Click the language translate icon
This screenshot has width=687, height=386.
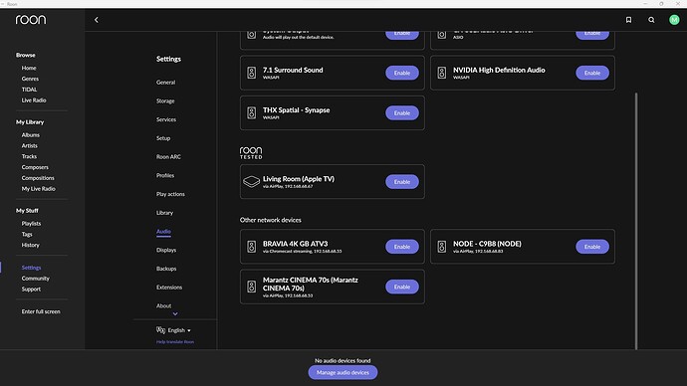tap(160, 330)
